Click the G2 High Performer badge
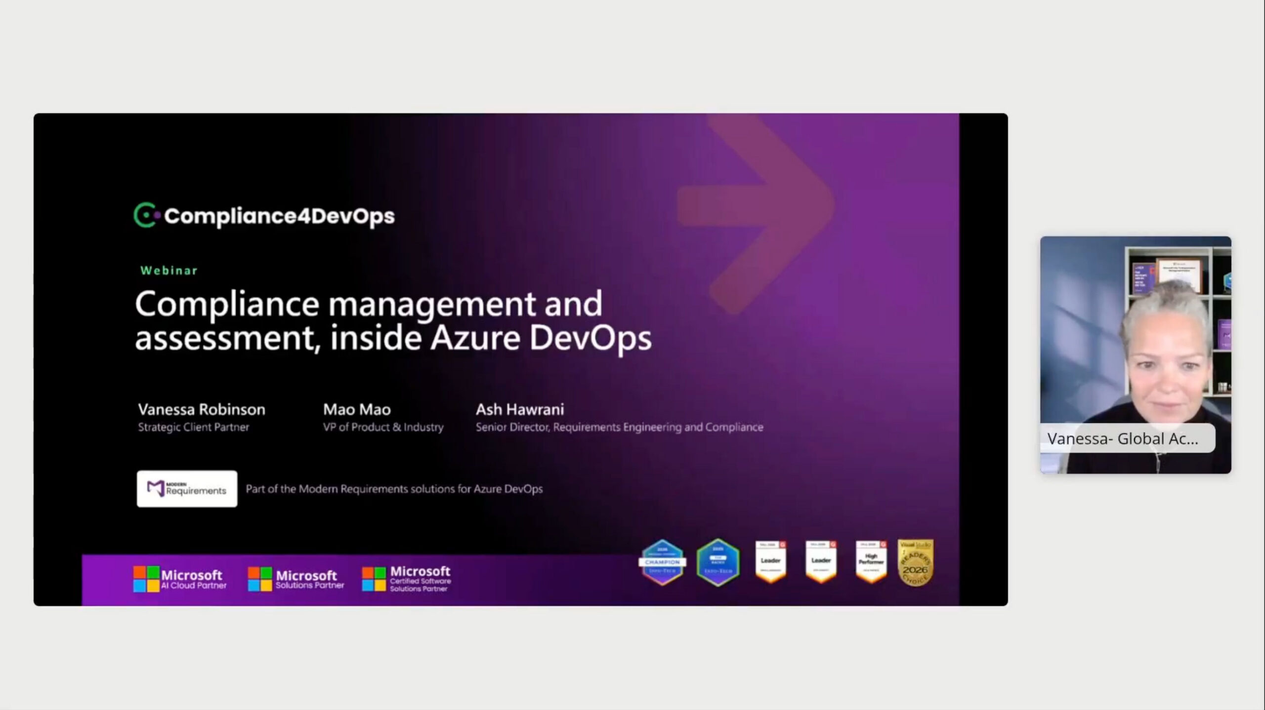The height and width of the screenshot is (710, 1265). click(x=871, y=562)
